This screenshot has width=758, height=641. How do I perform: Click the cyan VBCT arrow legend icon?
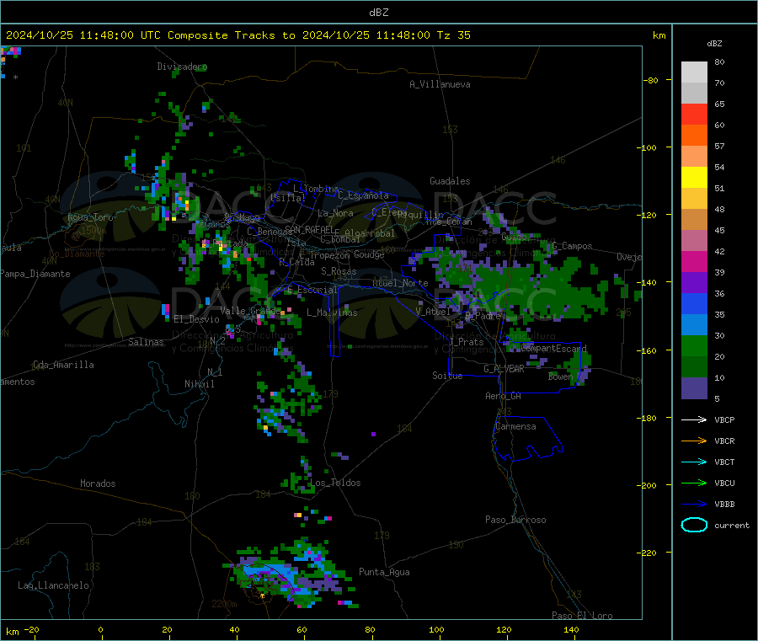pyautogui.click(x=694, y=462)
